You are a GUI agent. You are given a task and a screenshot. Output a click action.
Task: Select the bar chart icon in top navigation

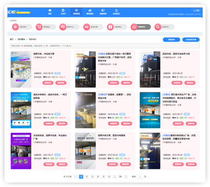click(90, 12)
